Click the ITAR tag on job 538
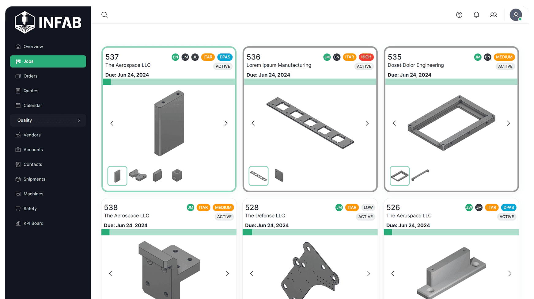Image resolution: width=534 pixels, height=299 pixels. [x=203, y=208]
